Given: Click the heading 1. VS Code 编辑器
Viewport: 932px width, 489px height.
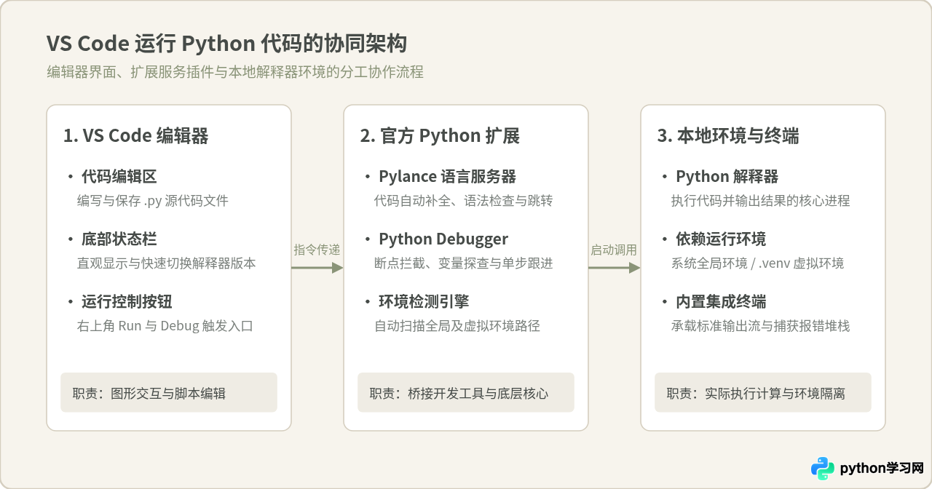Looking at the screenshot, I should pos(136,135).
